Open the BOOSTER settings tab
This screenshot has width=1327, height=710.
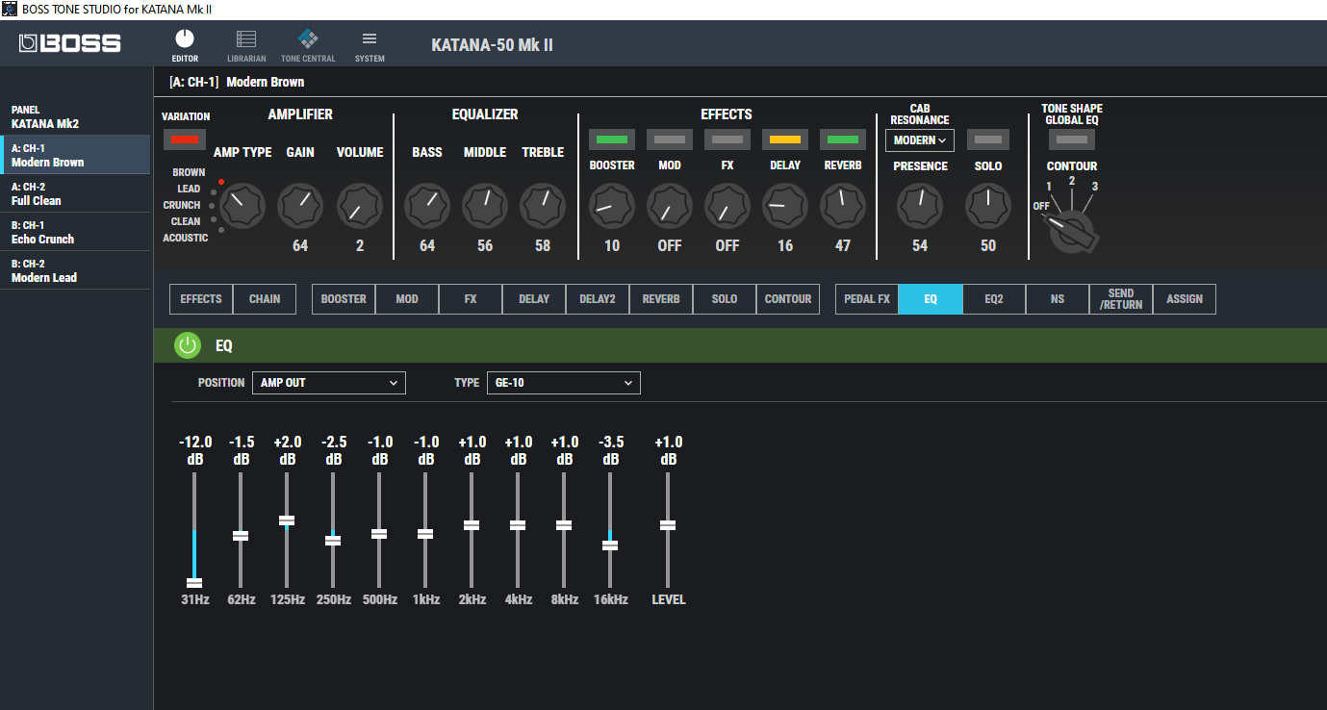click(x=344, y=299)
